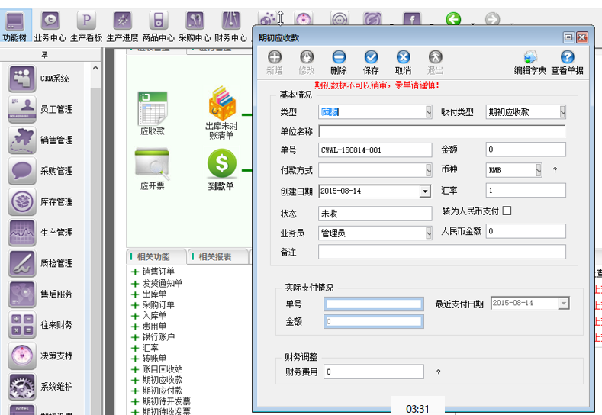This screenshot has height=415, width=602.
Task: Expand the 币种 RMB dropdown
Action: click(538, 170)
